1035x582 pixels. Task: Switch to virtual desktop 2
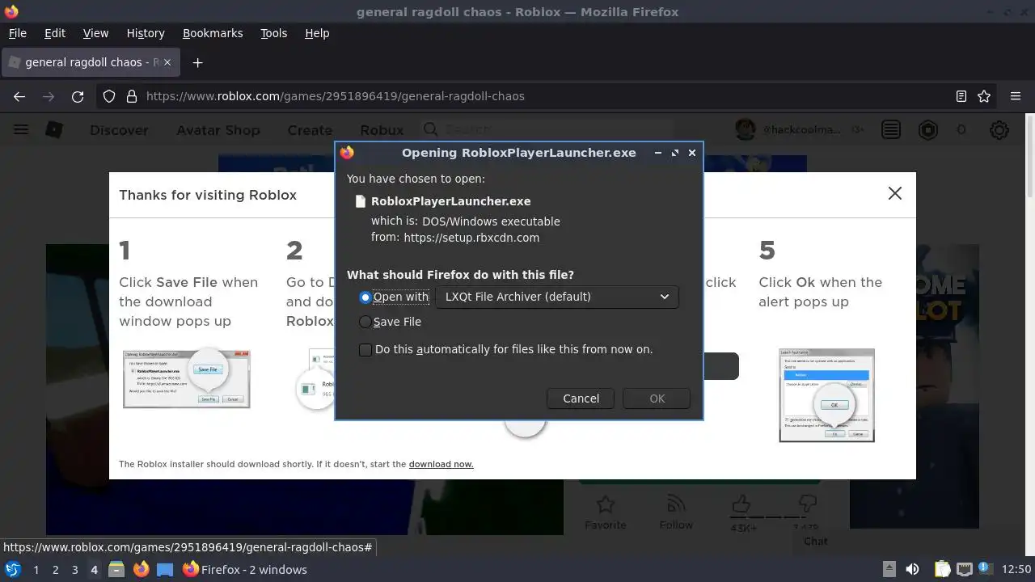click(x=55, y=570)
